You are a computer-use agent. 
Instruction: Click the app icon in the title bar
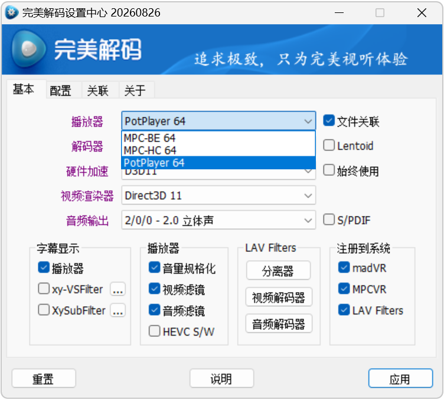(x=12, y=13)
